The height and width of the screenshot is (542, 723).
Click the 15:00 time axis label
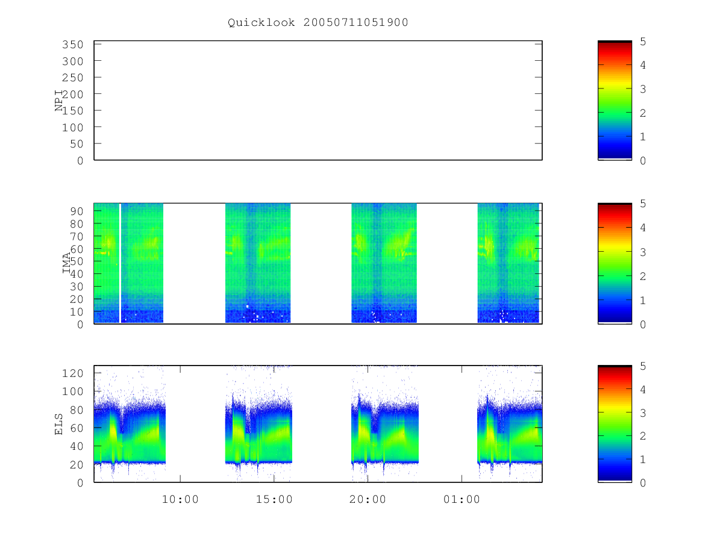(274, 500)
